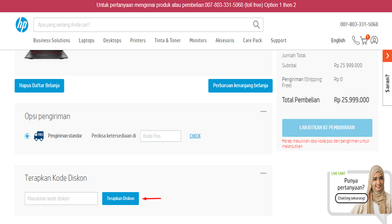
Task: Click the Terapkan Kode Diskon heading
Action: [56, 178]
